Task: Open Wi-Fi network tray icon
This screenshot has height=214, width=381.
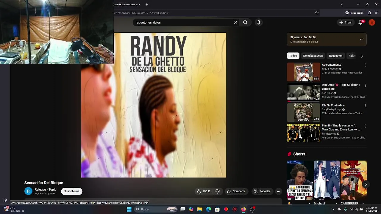Action: pos(352,209)
